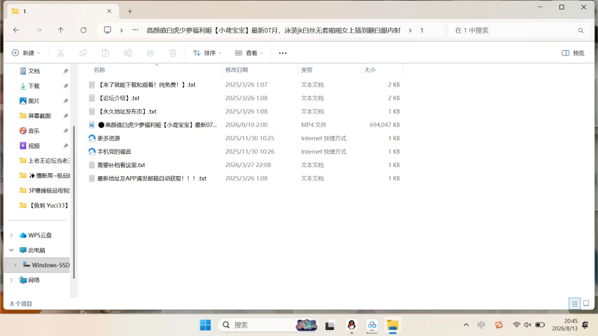Open the Wi-Fi network tray icon
This screenshot has height=336, width=598.
(517, 325)
